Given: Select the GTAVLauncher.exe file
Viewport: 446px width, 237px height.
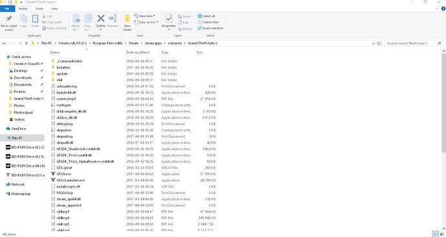Looking at the screenshot, I should pos(70,180).
